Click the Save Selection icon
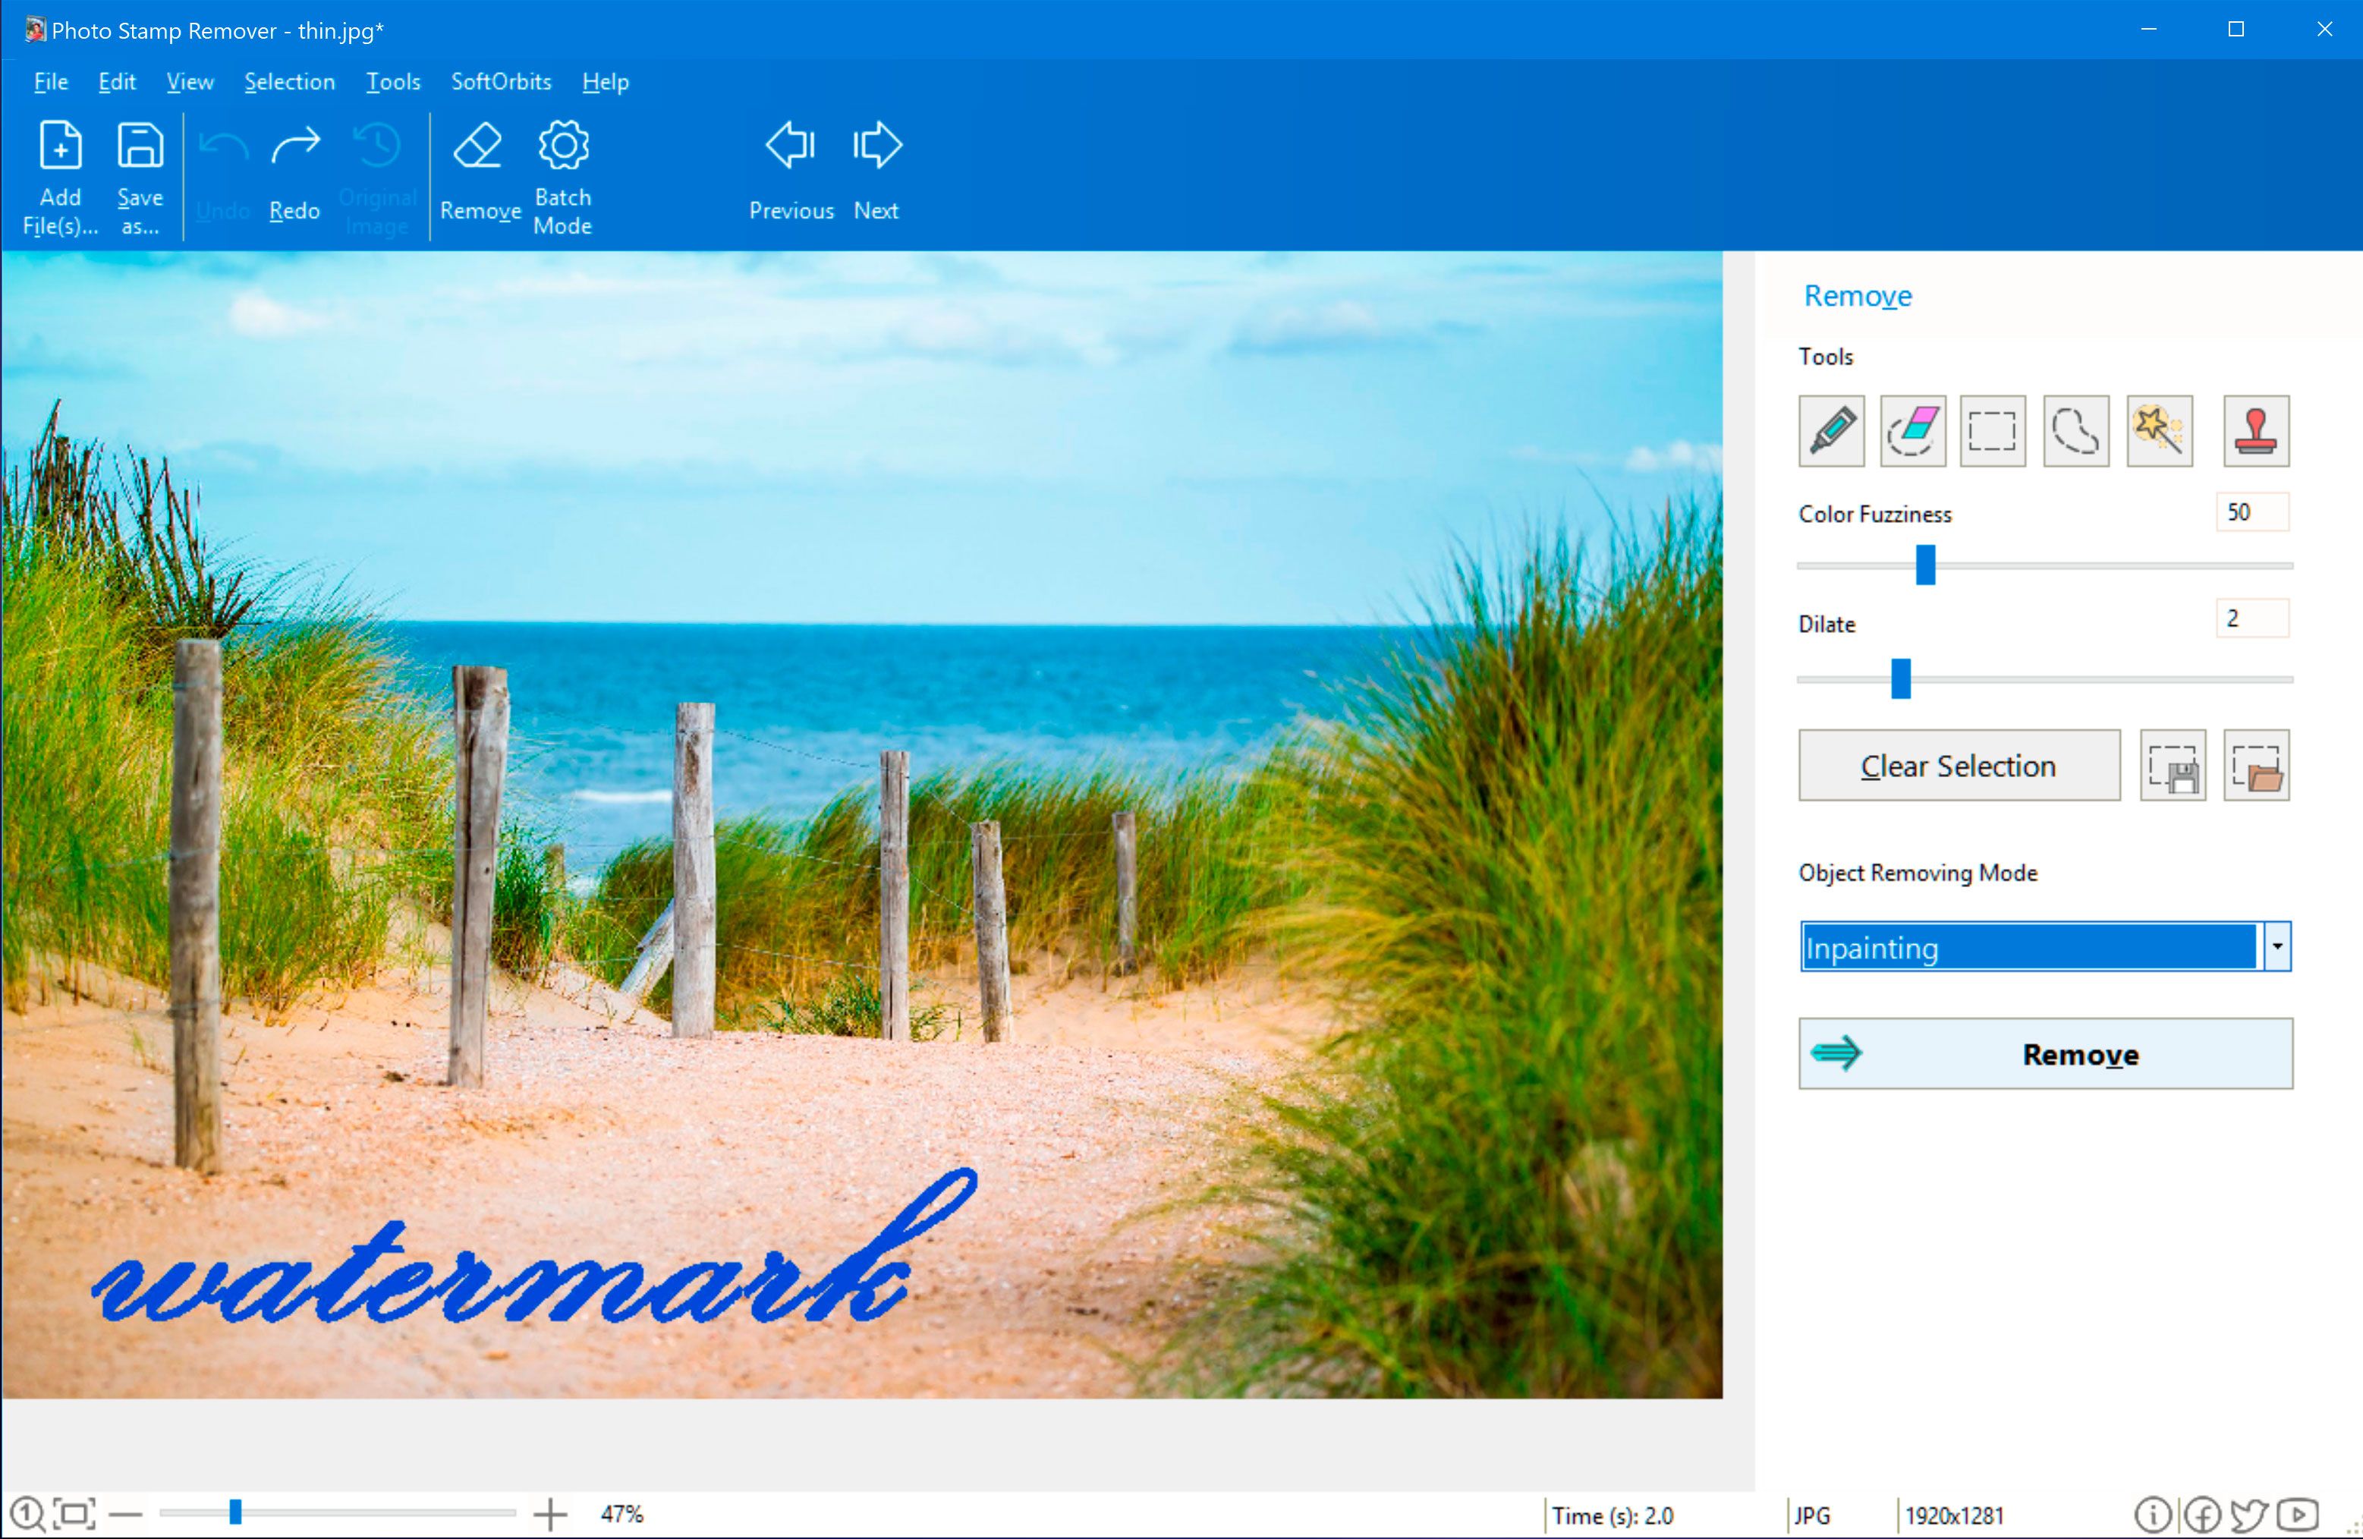This screenshot has width=2363, height=1539. point(2173,764)
